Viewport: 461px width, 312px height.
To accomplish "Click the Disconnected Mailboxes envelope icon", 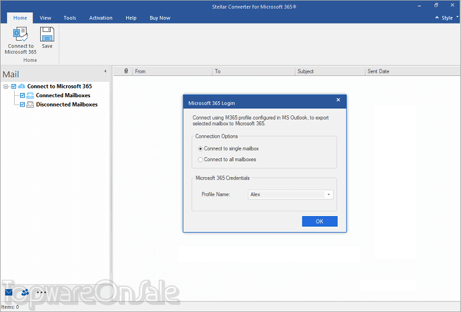I will coord(30,104).
